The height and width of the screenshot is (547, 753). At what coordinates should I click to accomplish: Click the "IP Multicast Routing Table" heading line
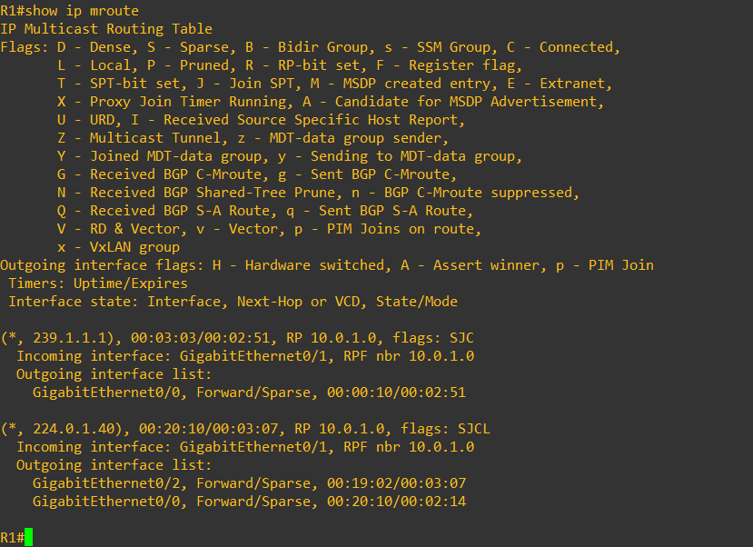tap(106, 29)
